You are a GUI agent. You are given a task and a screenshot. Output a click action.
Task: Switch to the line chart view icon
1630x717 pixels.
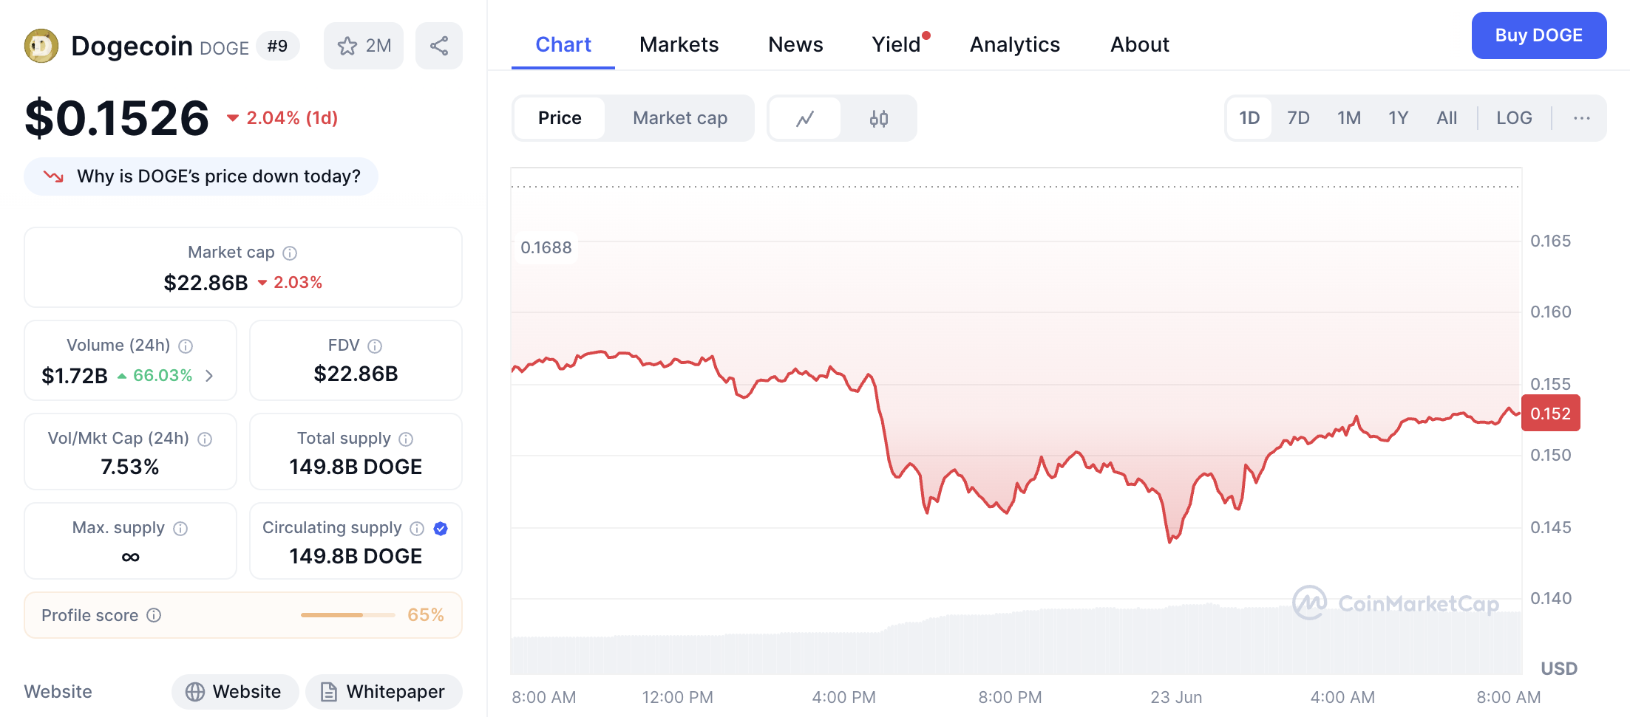(x=805, y=118)
